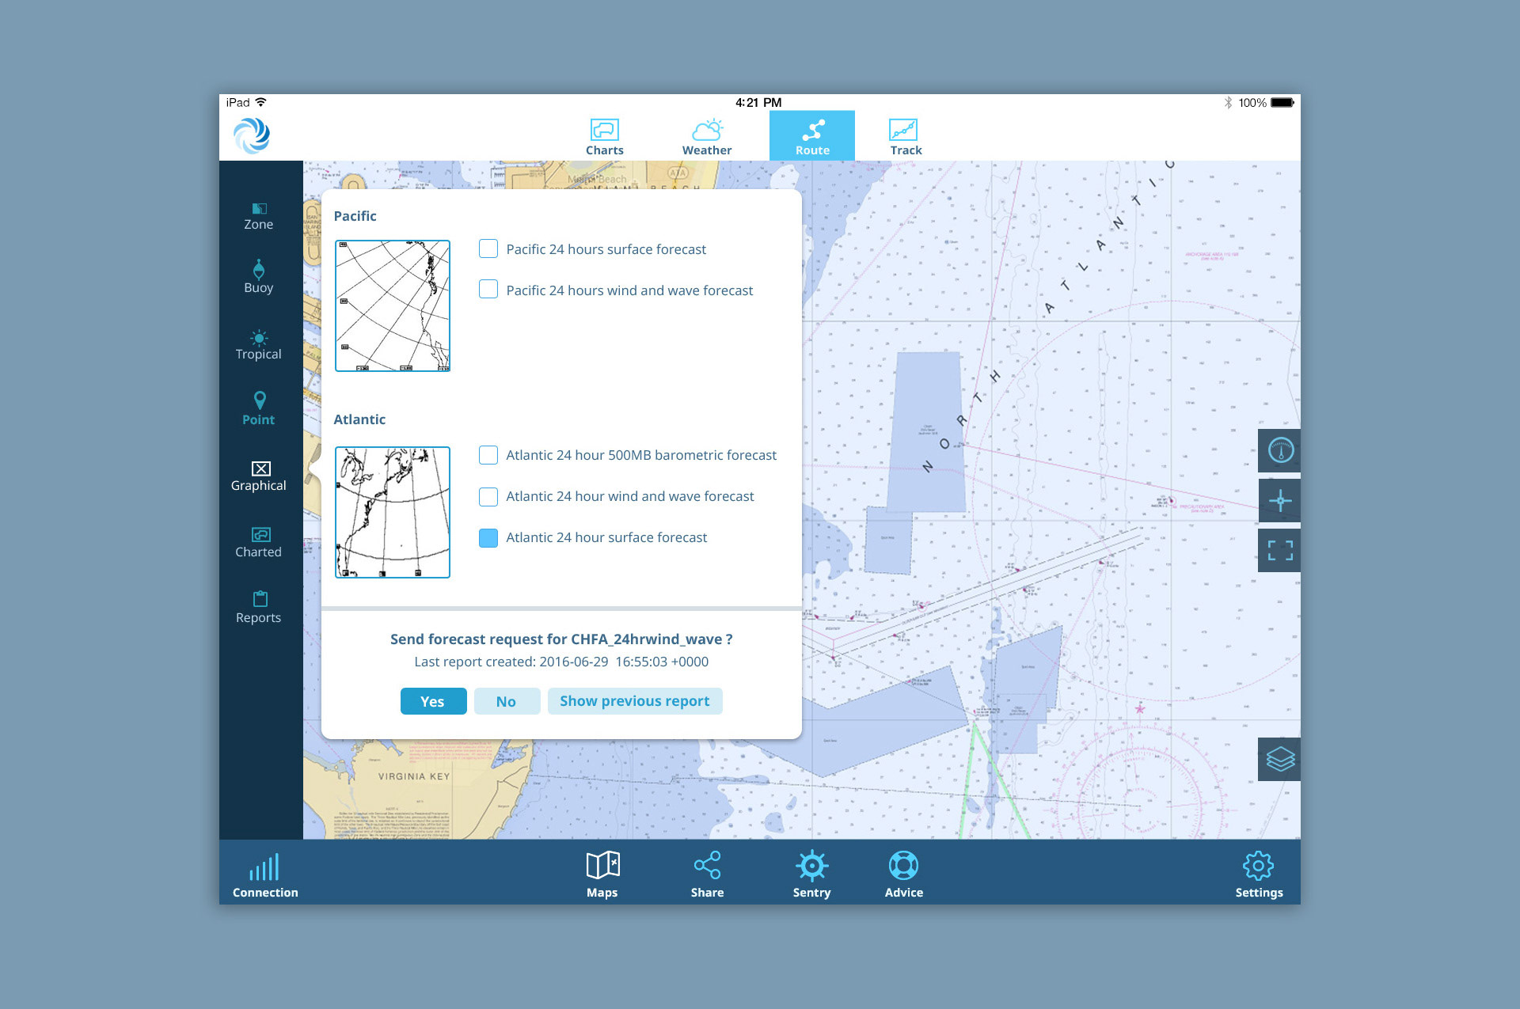Open the Charts tab

pos(604,137)
